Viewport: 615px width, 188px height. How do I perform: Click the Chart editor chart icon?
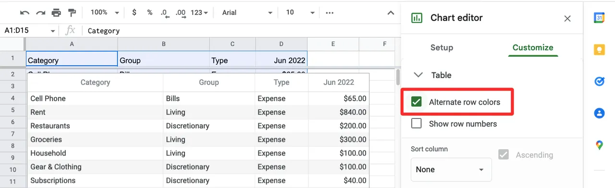coord(417,18)
